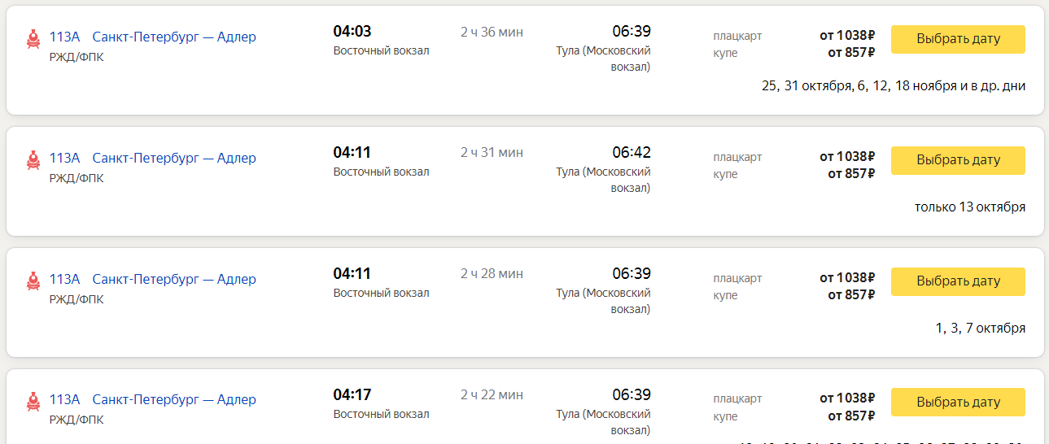
Task: Click the train icon for the 04:03 departure
Action: pyautogui.click(x=33, y=39)
